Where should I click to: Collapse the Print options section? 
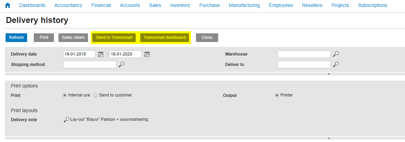(x=328, y=138)
